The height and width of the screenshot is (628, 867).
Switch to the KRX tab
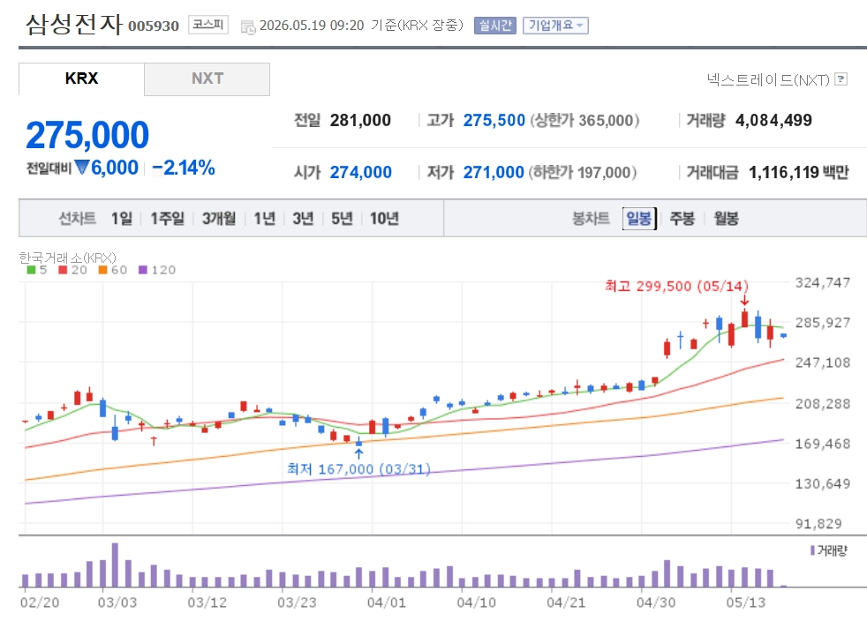81,79
